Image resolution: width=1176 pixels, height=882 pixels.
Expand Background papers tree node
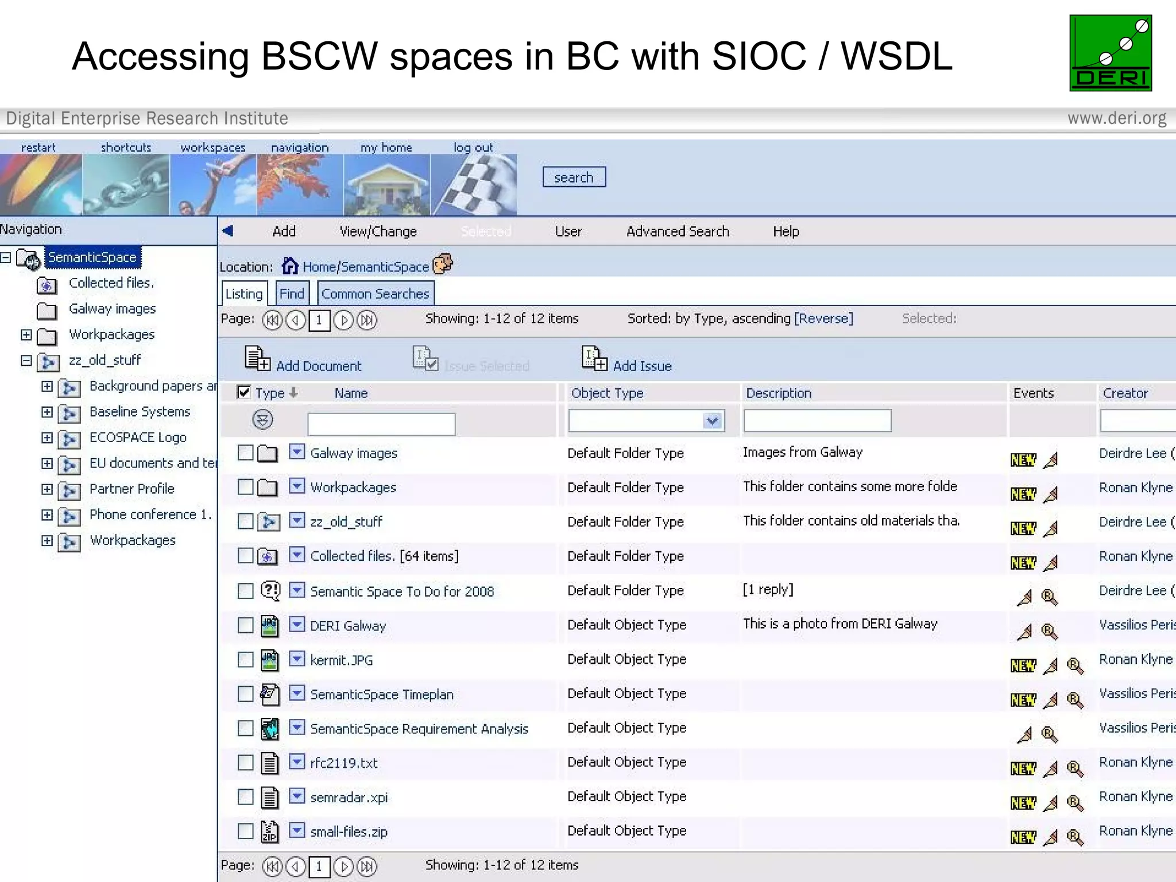pos(47,386)
